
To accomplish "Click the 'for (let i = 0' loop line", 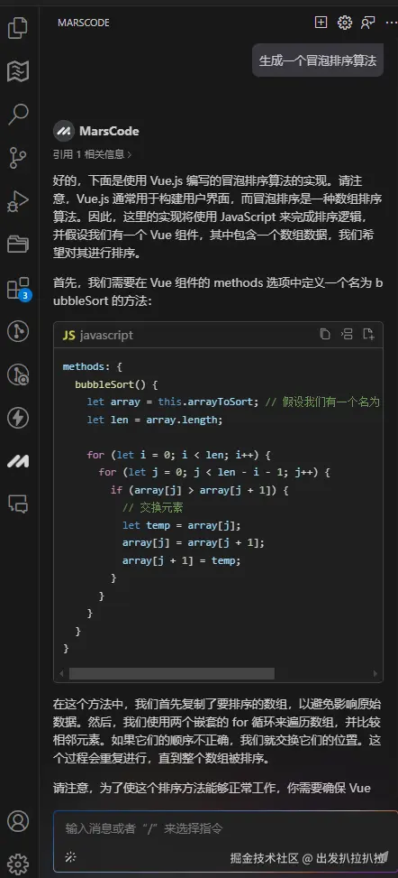I will (178, 455).
